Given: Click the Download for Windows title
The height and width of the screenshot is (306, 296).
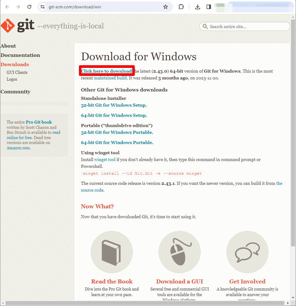Looking at the screenshot, I should click(x=139, y=57).
